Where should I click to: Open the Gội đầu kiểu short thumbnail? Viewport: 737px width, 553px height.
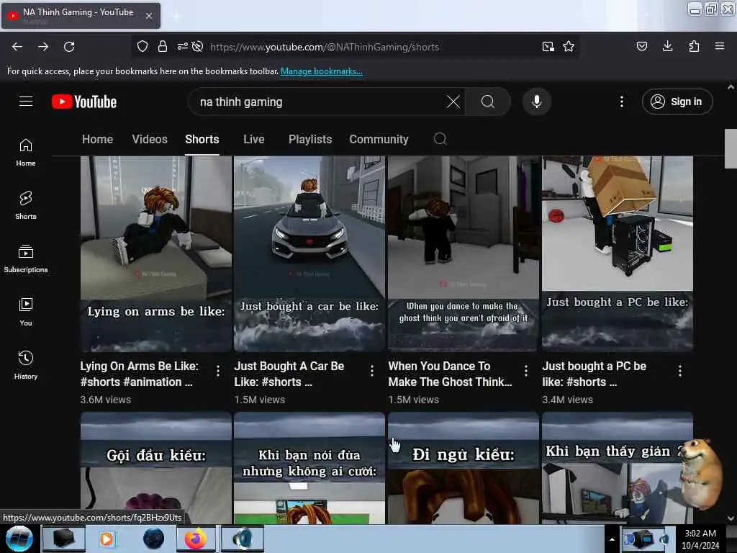155,468
